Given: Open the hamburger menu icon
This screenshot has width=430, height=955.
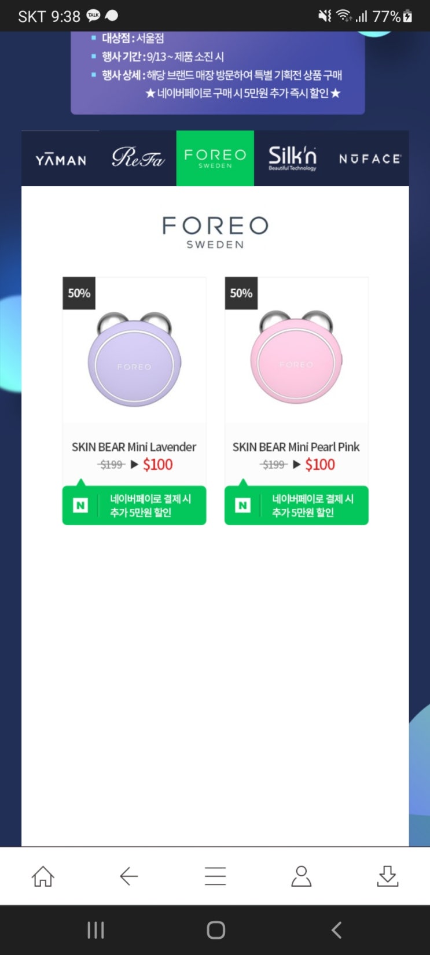Looking at the screenshot, I should click(x=215, y=876).
